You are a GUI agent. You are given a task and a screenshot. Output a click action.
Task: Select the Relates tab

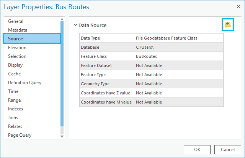(x=15, y=126)
